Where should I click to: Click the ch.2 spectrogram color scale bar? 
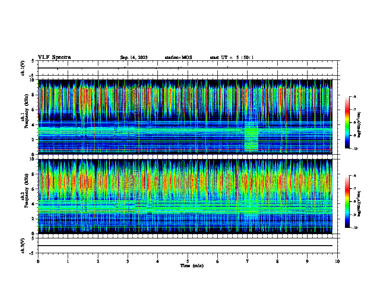[347, 202]
